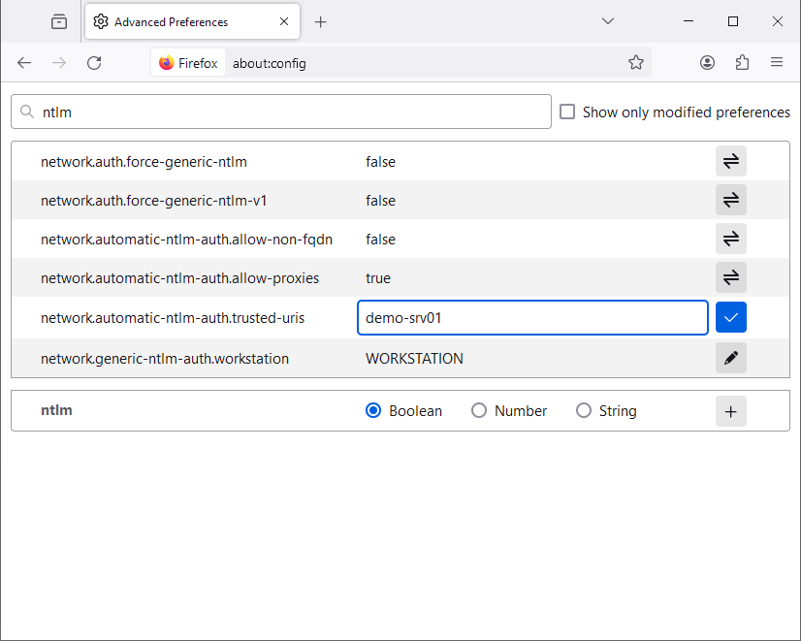Screen dimensions: 801x641
Task: Open the Extensions panel
Action: tap(742, 63)
